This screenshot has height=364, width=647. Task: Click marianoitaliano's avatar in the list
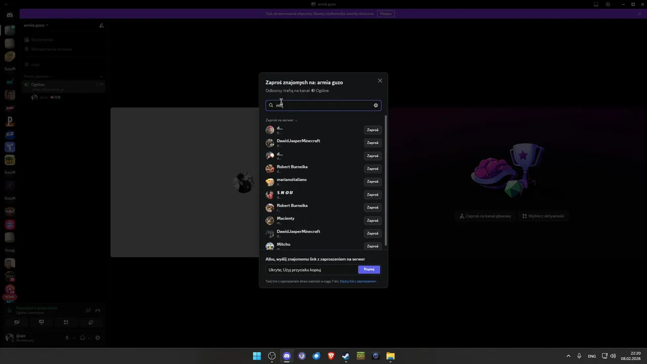point(270,181)
